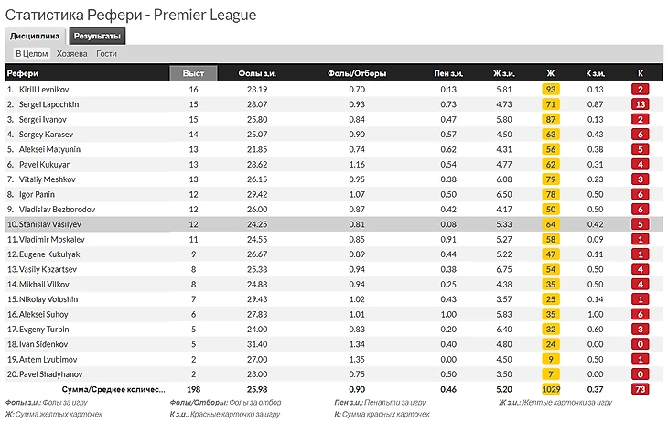This screenshot has height=433, width=668.
Task: Click the total red cards badge 73
Action: pos(641,389)
